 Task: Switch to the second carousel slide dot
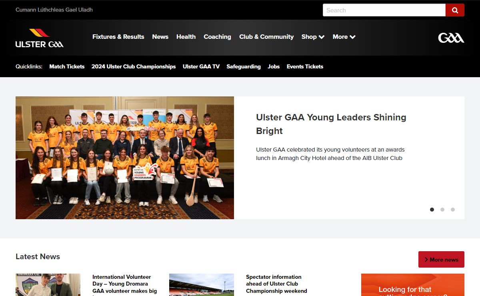pyautogui.click(x=442, y=210)
